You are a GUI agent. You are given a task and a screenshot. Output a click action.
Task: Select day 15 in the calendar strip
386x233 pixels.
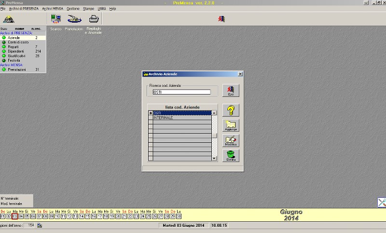pos(88,216)
